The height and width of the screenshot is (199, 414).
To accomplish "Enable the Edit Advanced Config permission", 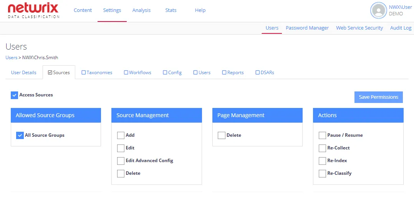I will [121, 161].
